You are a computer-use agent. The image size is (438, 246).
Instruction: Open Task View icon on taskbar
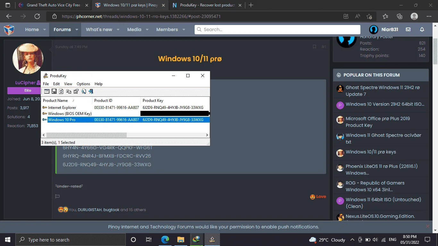[x=149, y=240]
